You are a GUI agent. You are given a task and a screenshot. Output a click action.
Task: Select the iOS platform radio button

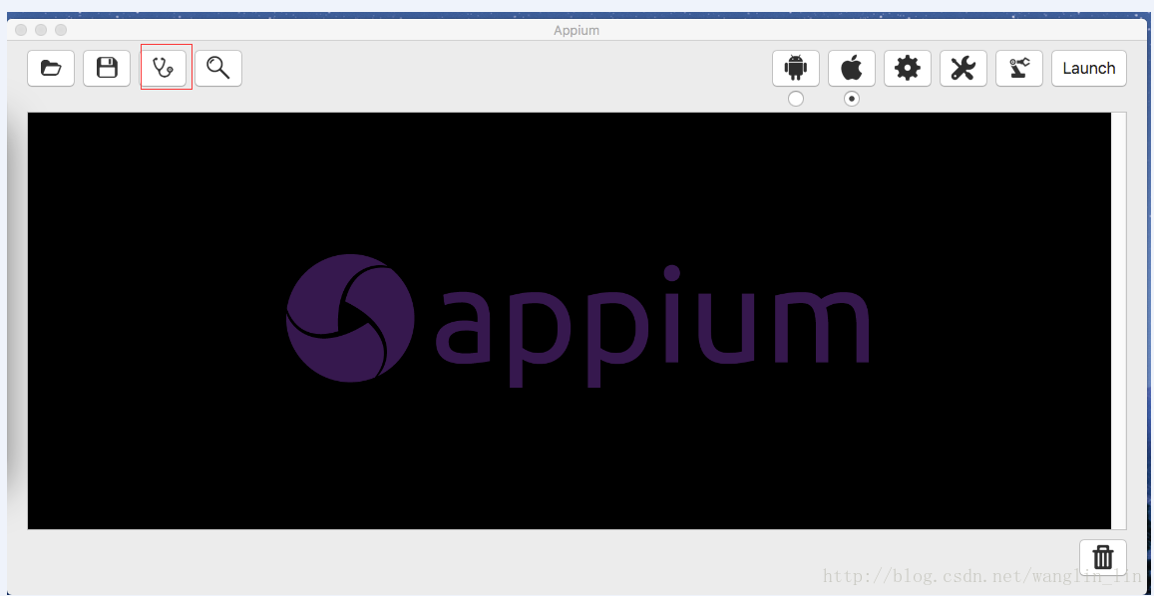tap(852, 99)
